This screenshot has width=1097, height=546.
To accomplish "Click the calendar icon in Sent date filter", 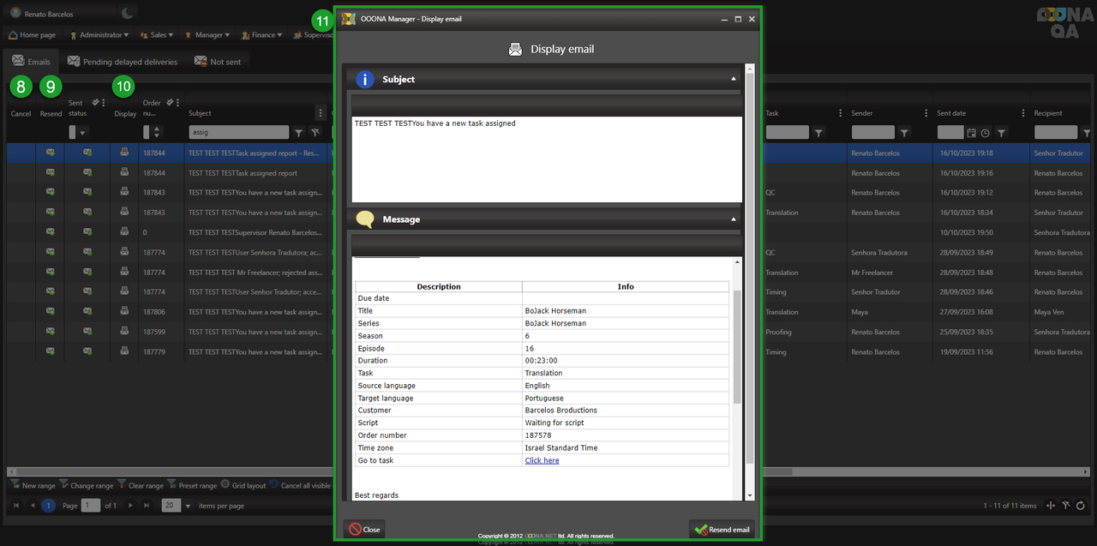I will (x=971, y=133).
